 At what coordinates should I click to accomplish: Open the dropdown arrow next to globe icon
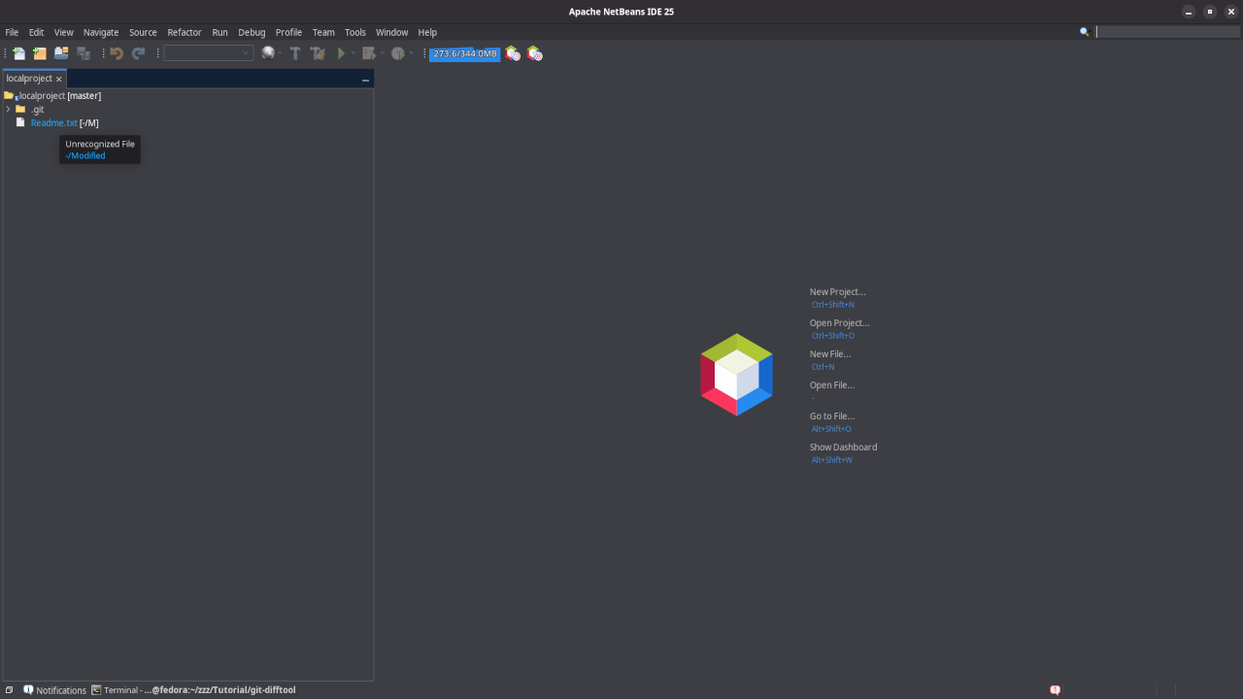point(280,53)
